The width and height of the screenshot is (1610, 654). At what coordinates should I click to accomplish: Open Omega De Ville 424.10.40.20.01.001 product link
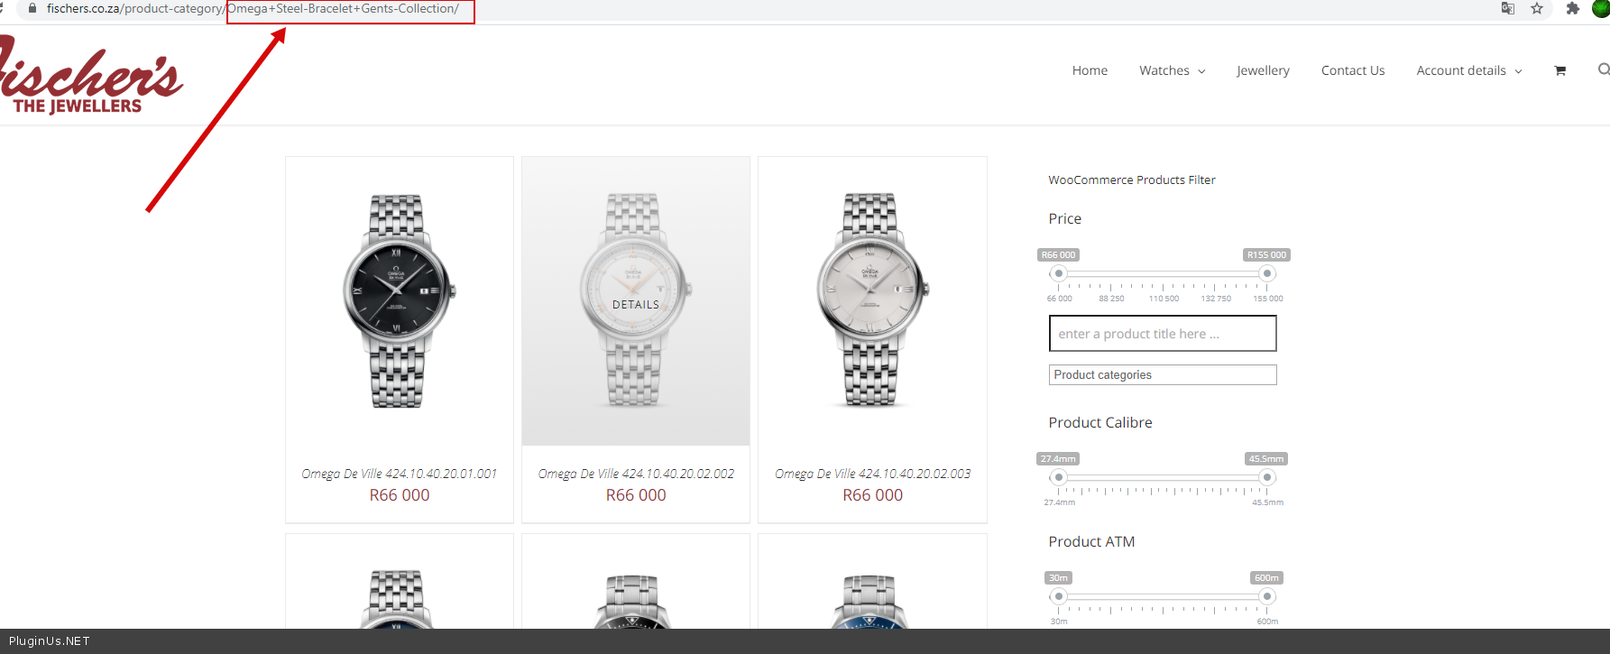399,474
